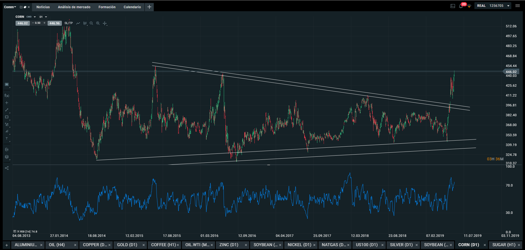The height and width of the screenshot is (250, 525).
Task: Zoom in the chart with magnifier plus
Action: (x=98, y=23)
